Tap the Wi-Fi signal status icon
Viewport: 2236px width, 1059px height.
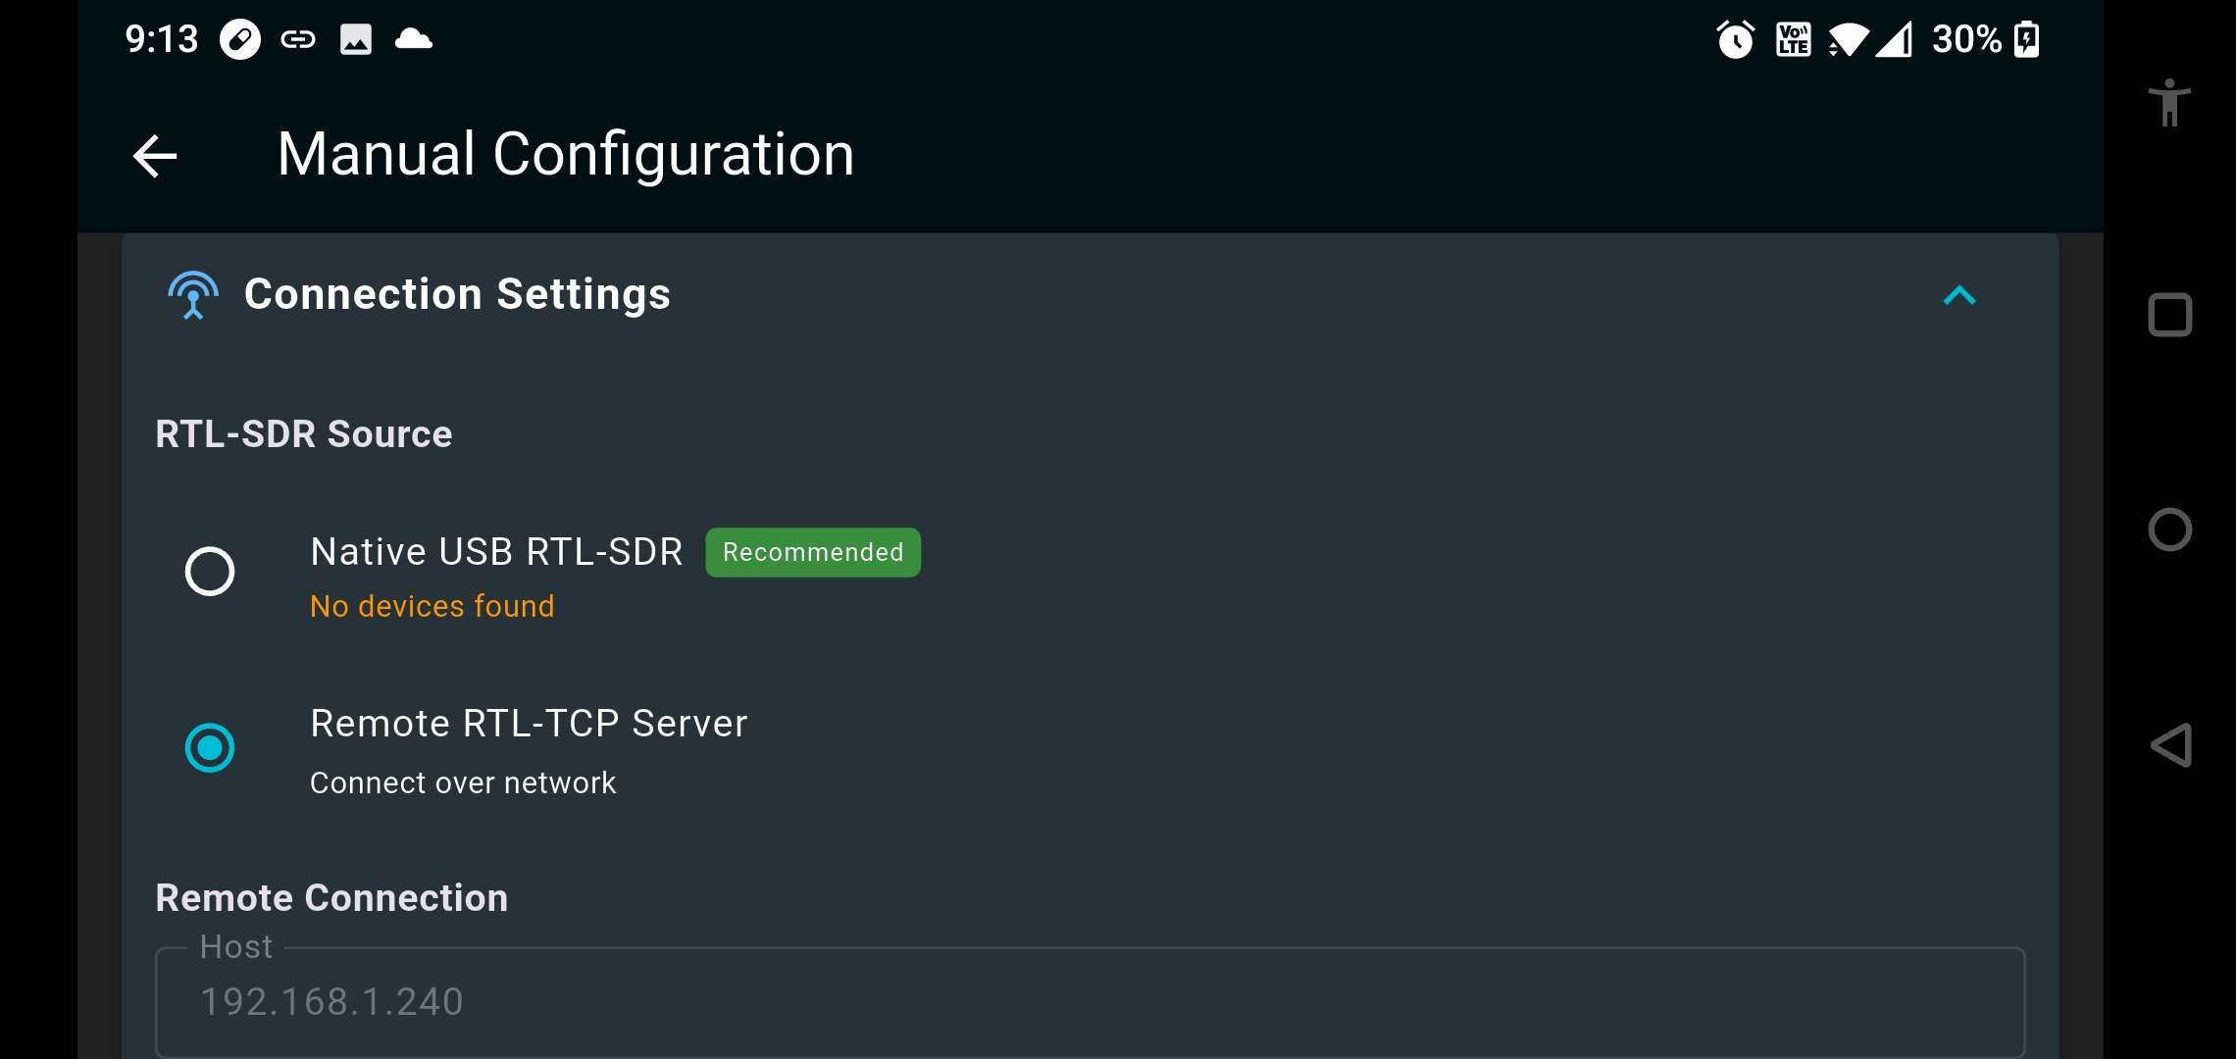click(1848, 40)
